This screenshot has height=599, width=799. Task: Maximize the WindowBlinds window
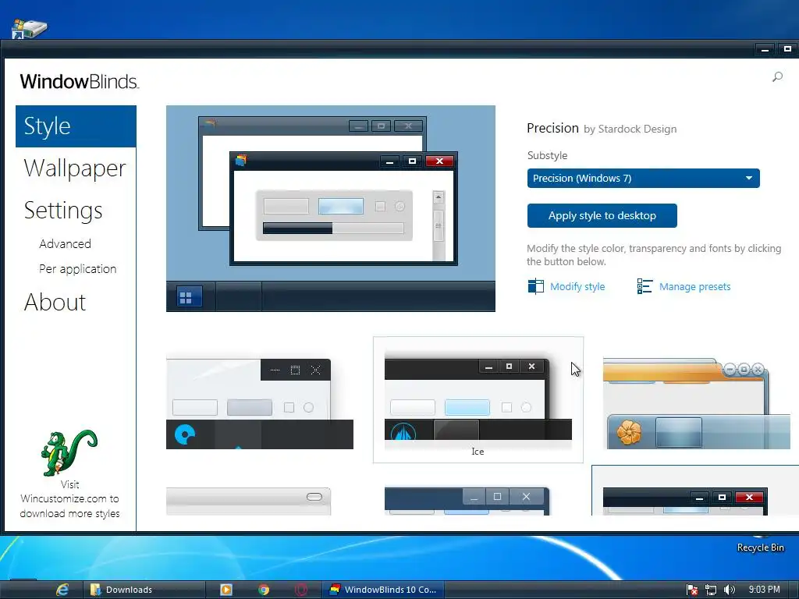[x=787, y=49]
